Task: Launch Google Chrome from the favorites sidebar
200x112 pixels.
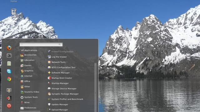Action: click(9, 79)
